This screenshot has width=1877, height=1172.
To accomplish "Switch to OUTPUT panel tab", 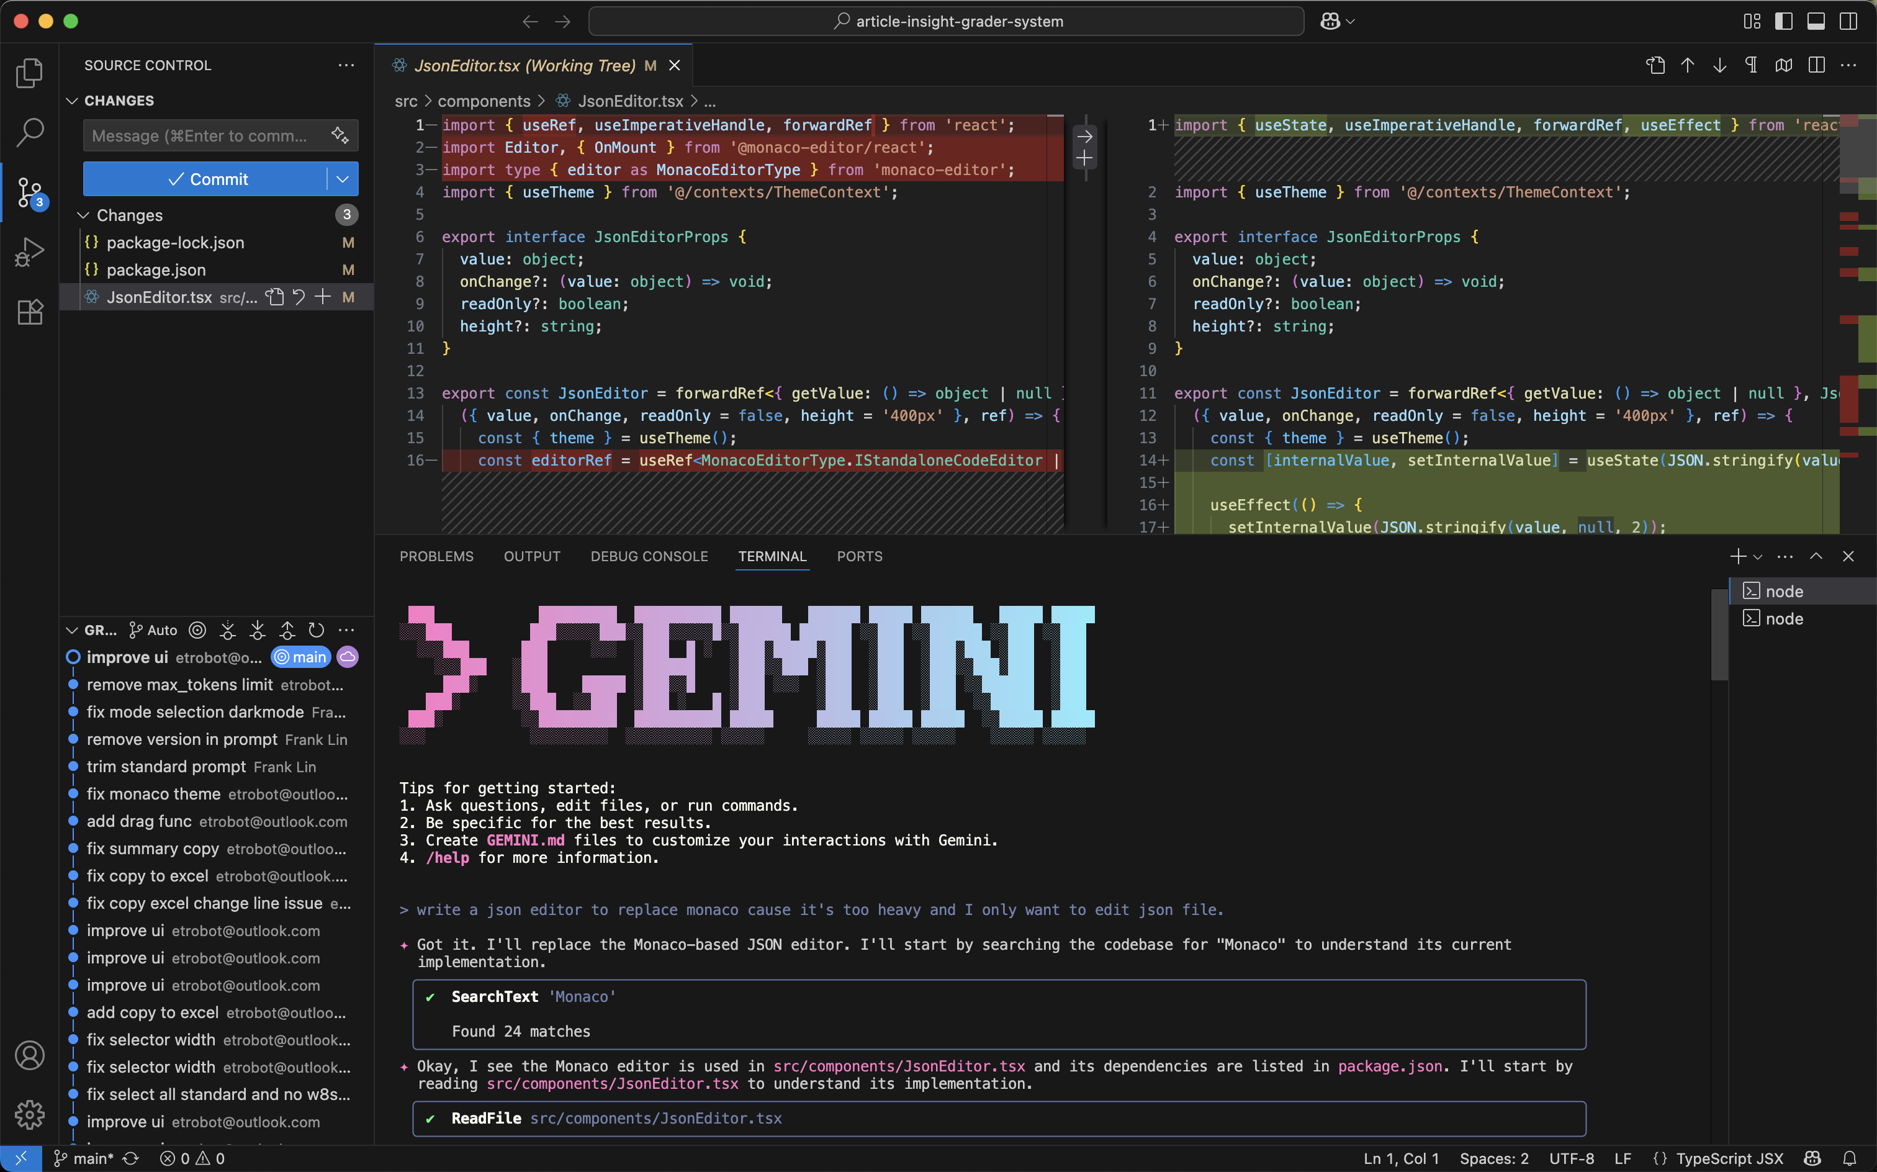I will (532, 556).
